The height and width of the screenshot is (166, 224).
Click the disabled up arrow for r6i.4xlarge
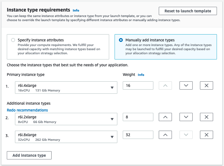tap(165, 85)
